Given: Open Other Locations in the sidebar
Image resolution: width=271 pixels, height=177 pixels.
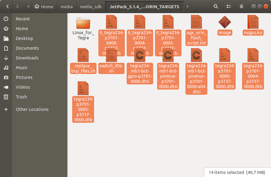Looking at the screenshot, I should pos(34,109).
